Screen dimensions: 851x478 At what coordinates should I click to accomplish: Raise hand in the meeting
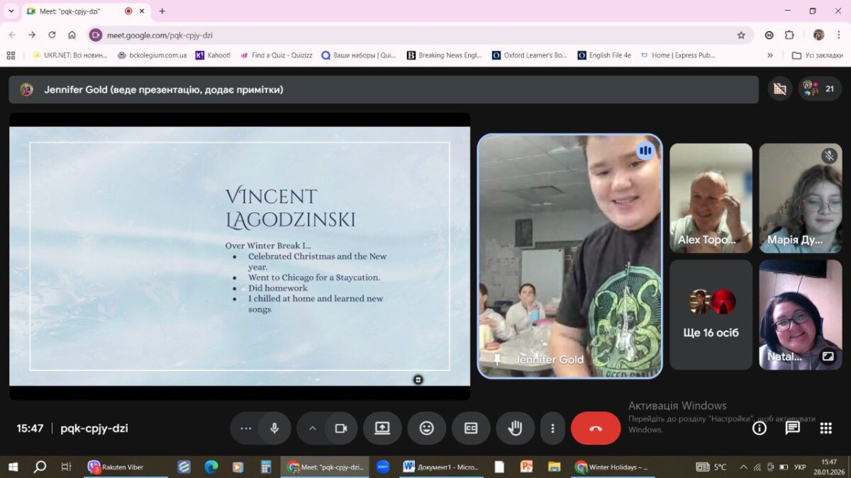(514, 428)
